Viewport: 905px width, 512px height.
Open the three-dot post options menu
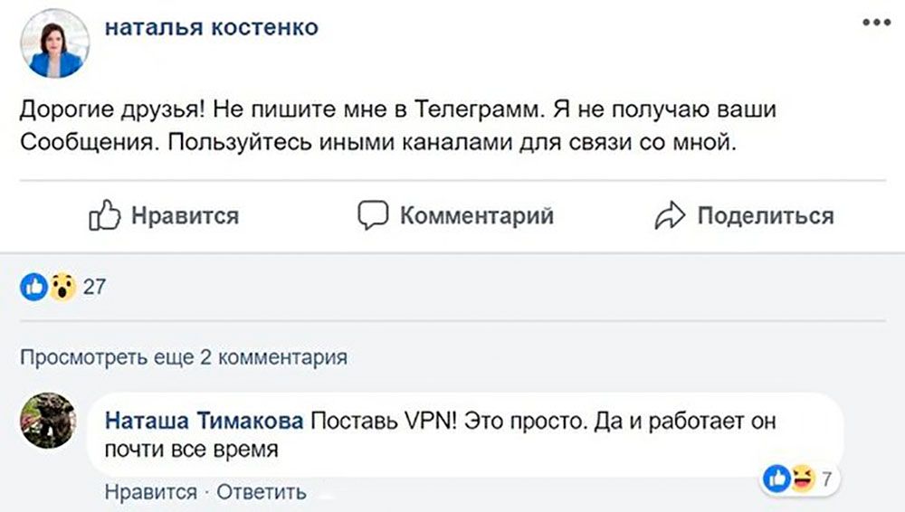pos(876,24)
